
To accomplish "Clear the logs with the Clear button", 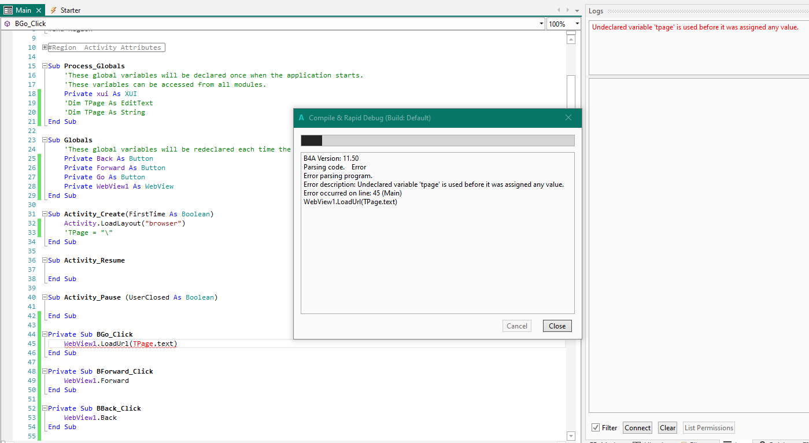I will pos(668,428).
